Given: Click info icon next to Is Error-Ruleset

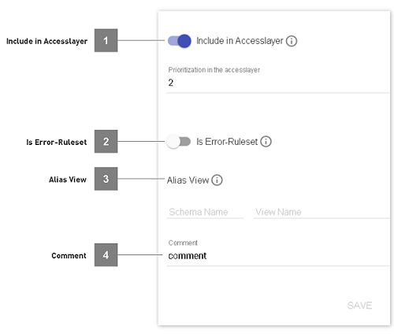Looking at the screenshot, I should point(266,142).
